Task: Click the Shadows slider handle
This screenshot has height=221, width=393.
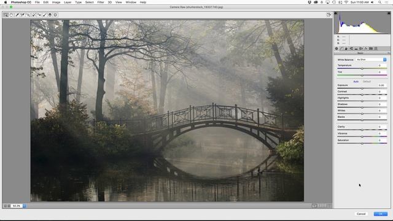Action: [x=362, y=107]
